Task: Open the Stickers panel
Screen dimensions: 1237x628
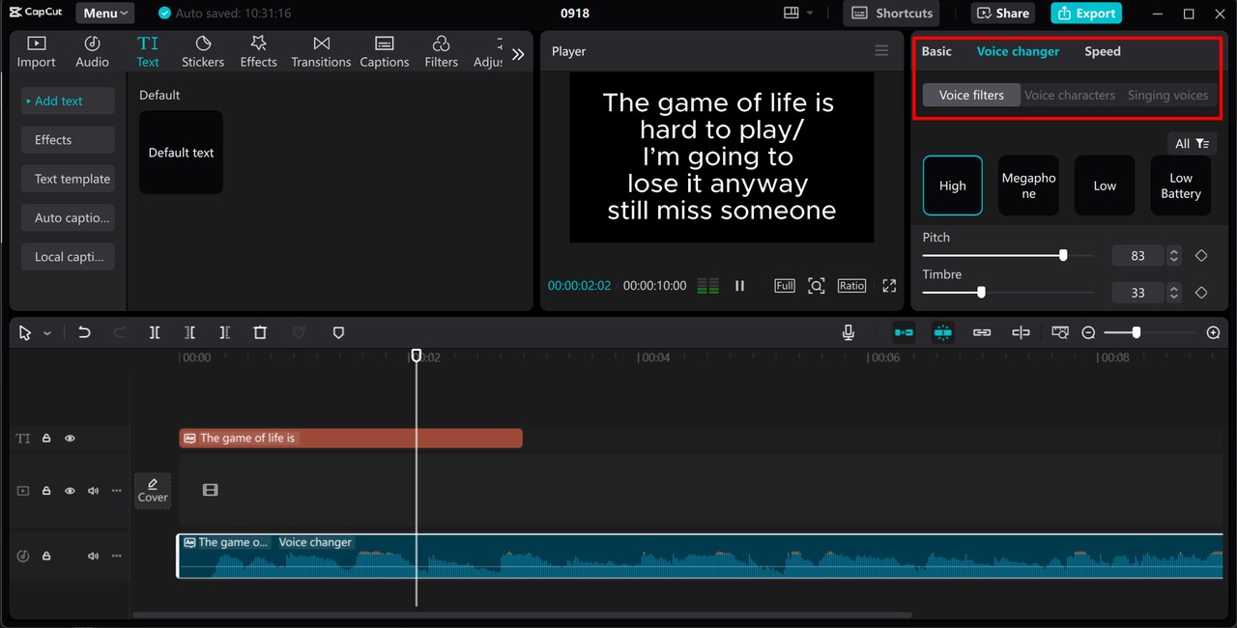Action: [203, 52]
